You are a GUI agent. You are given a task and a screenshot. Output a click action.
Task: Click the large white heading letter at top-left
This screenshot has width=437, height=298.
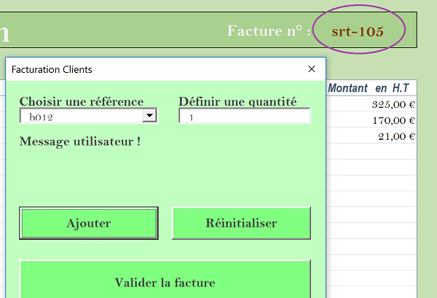(x=4, y=32)
